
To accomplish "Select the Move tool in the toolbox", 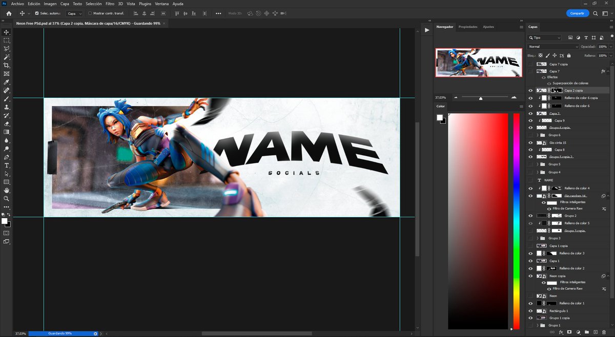I will pos(6,32).
